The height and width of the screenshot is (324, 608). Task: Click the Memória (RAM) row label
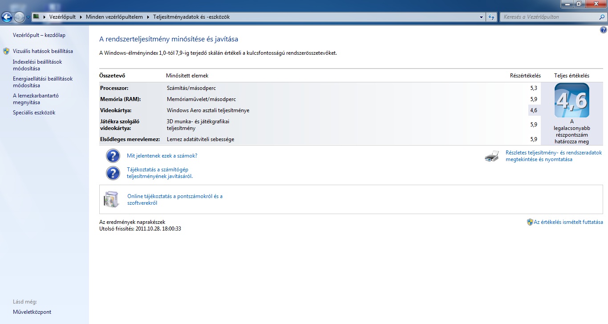click(x=121, y=99)
